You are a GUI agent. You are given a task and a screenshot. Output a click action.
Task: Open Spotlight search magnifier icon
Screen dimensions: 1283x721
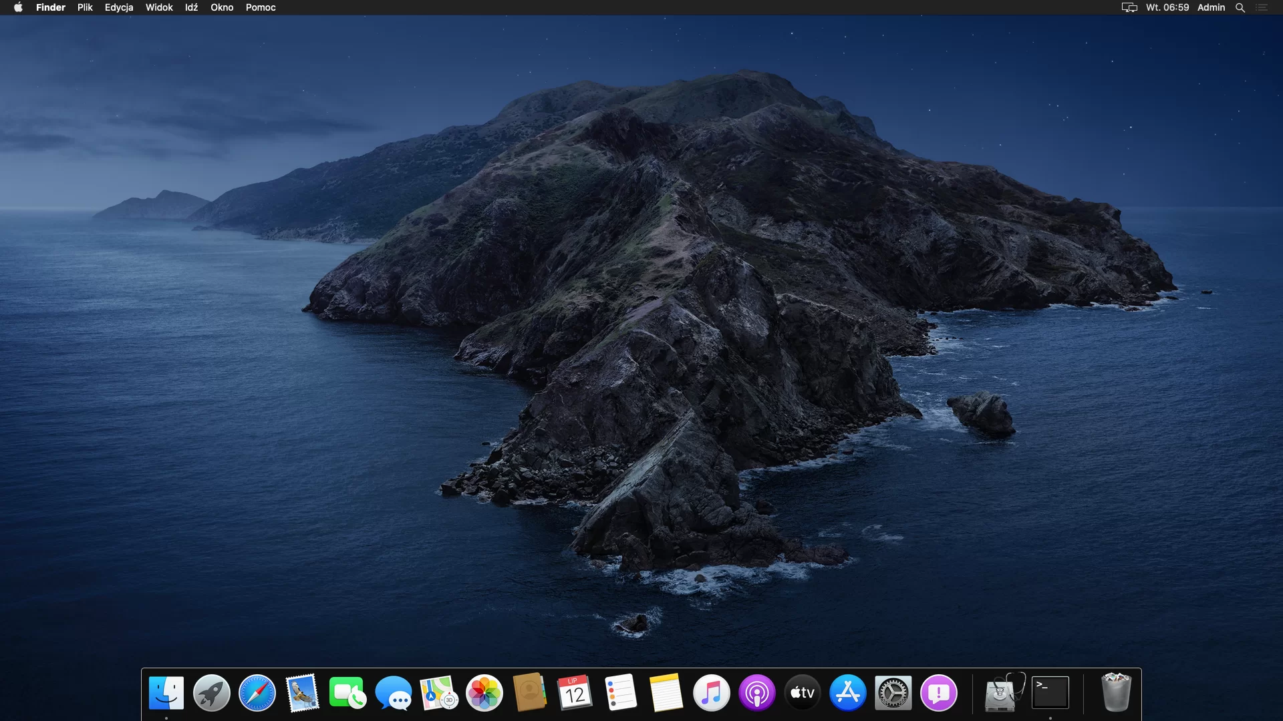point(1240,7)
